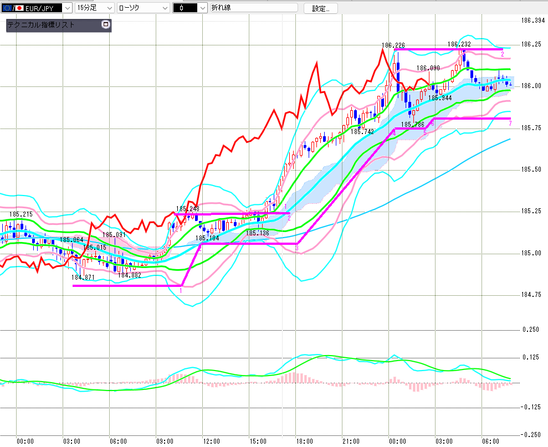Click the 185.248 price label
548x447 pixels.
pyautogui.click(x=187, y=209)
